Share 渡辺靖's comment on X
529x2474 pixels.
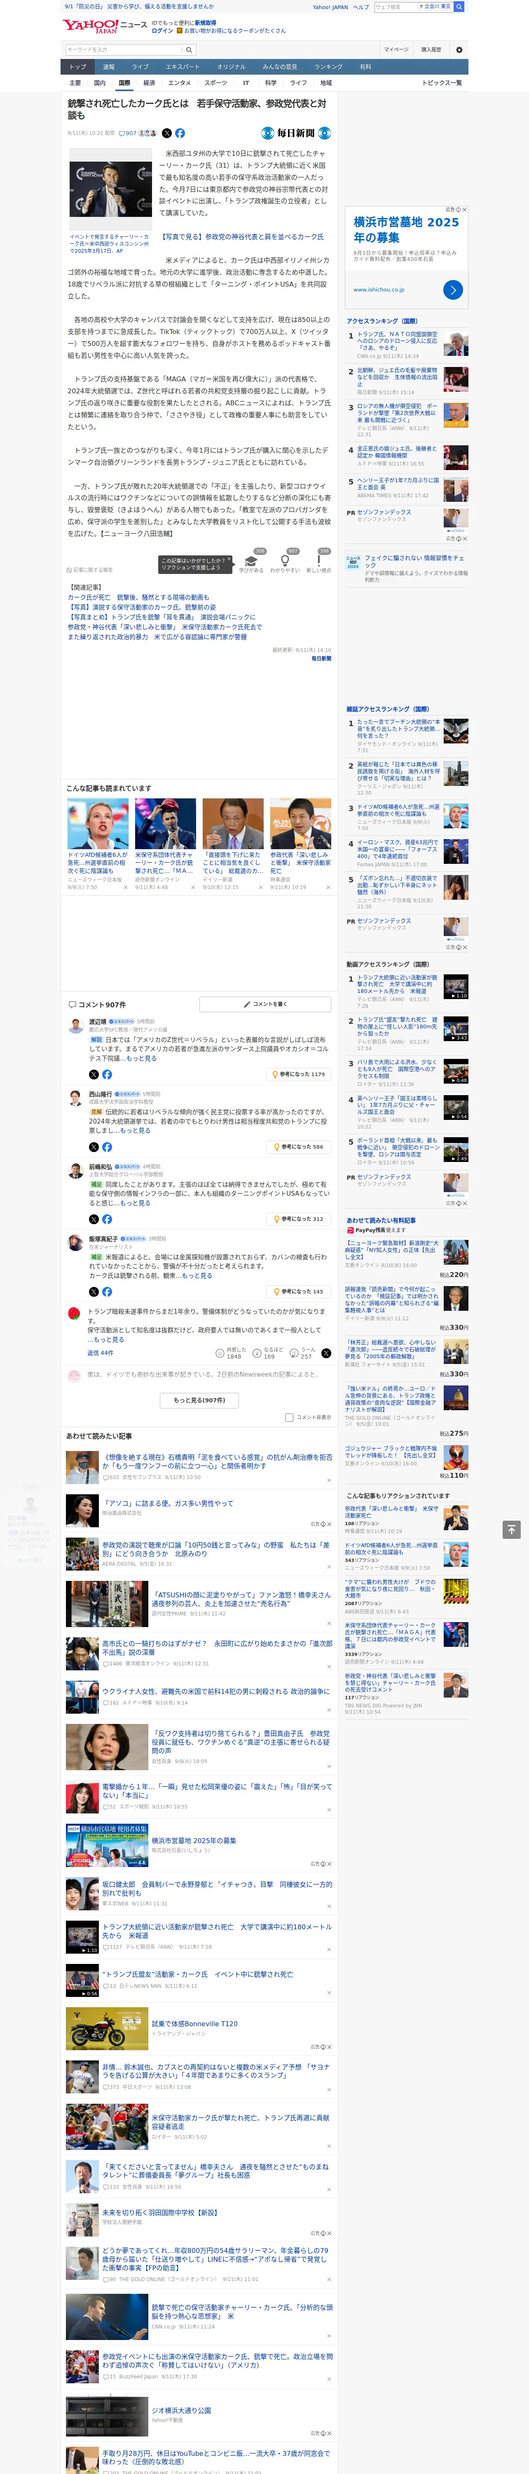[93, 1075]
